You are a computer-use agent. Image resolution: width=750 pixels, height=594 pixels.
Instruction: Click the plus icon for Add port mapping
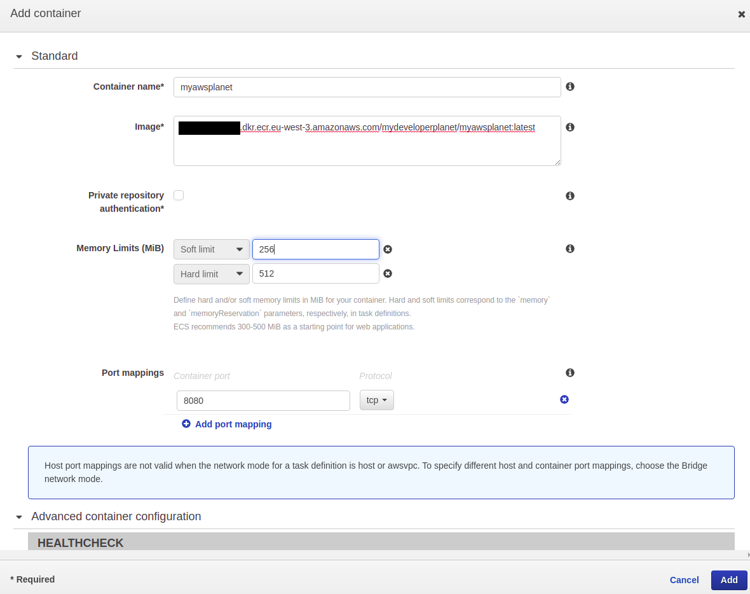pyautogui.click(x=186, y=424)
